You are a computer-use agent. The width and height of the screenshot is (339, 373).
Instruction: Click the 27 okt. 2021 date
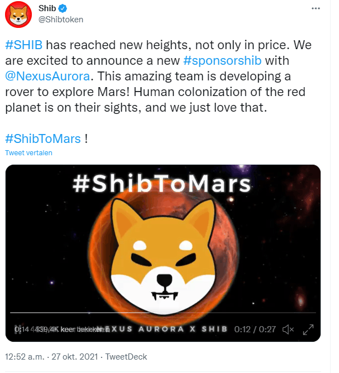coord(74,356)
